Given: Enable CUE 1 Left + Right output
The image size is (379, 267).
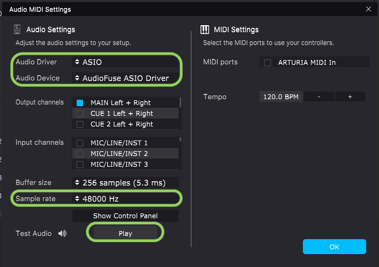Looking at the screenshot, I should click(80, 114).
